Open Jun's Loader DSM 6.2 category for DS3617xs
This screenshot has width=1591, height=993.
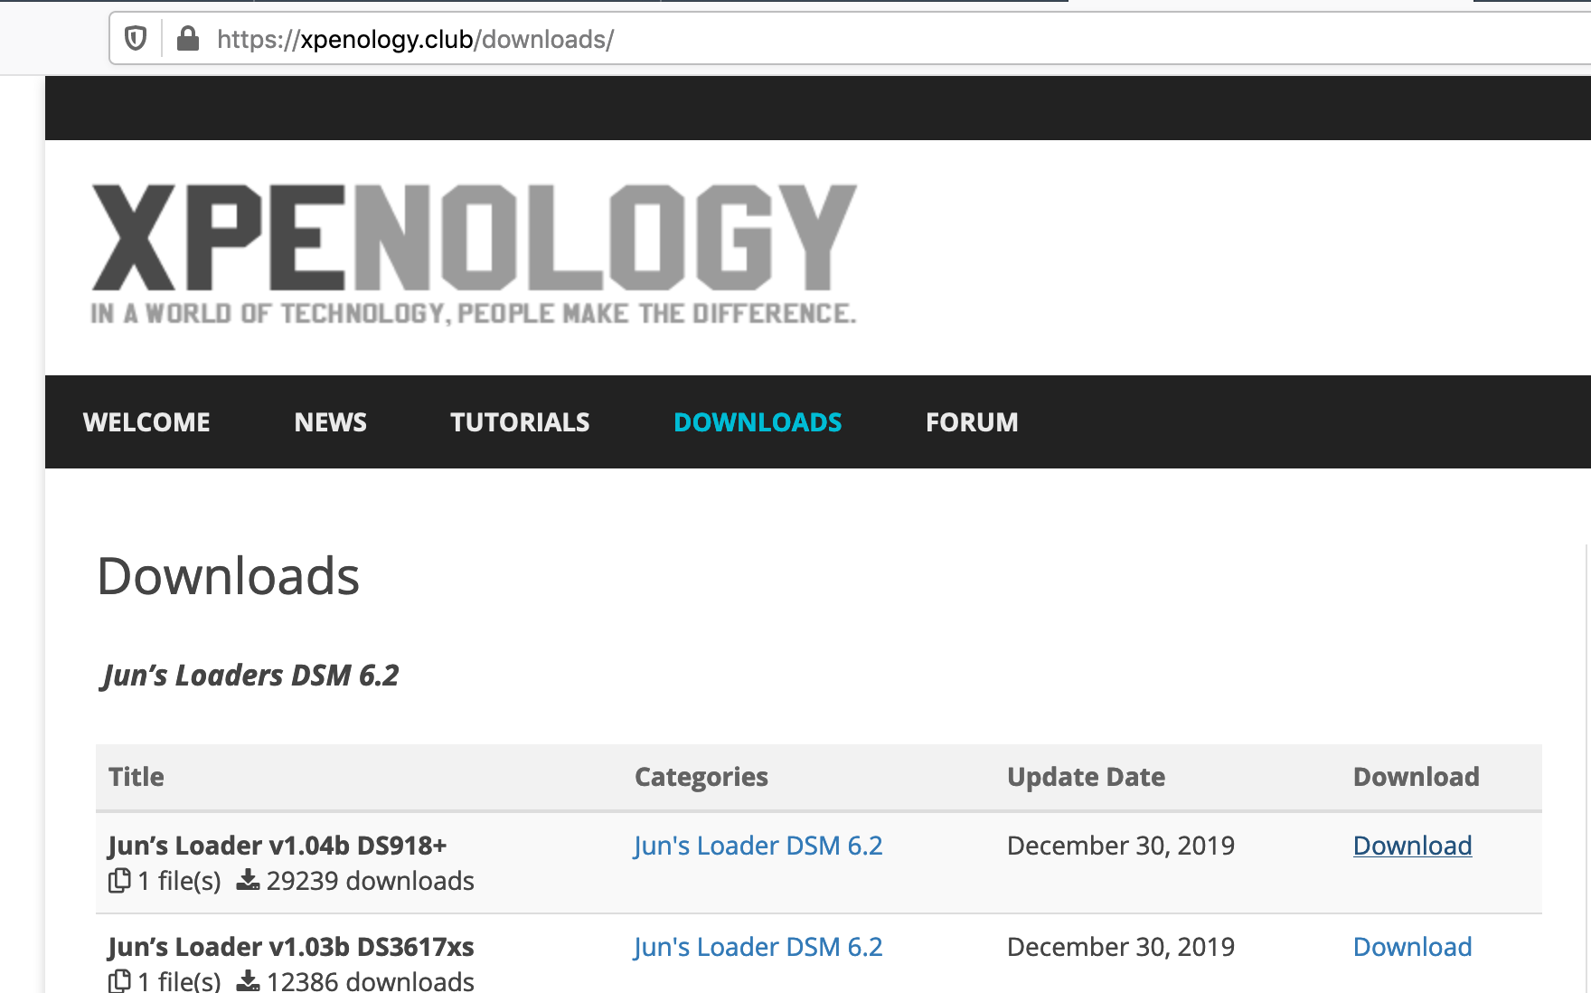758,947
